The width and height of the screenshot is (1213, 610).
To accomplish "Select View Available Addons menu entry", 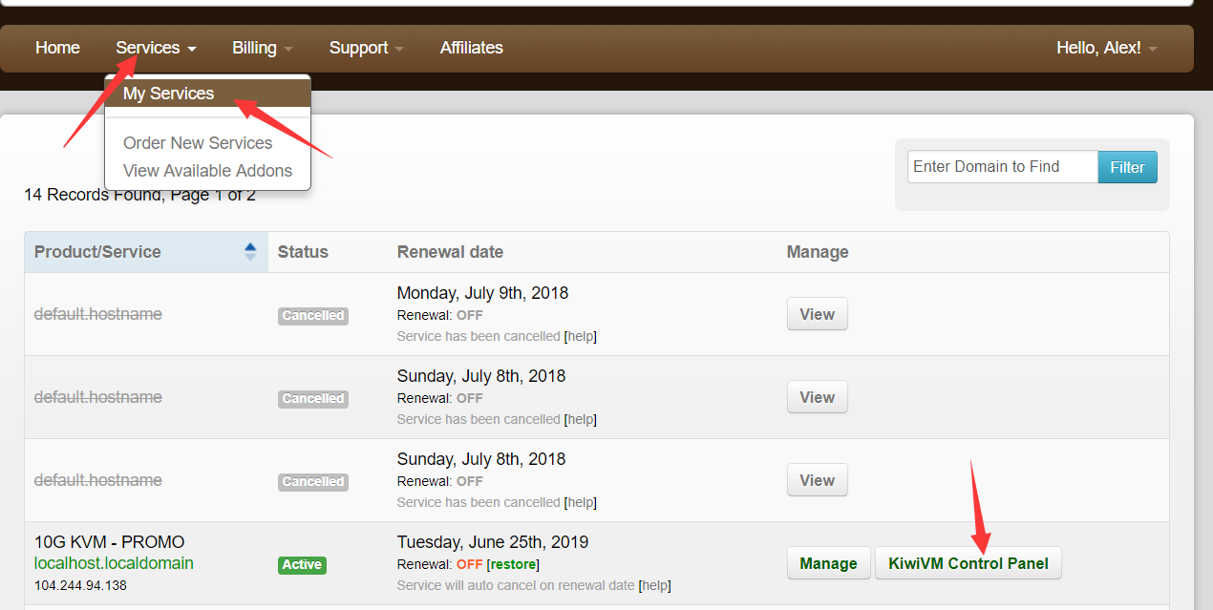I will tap(207, 171).
